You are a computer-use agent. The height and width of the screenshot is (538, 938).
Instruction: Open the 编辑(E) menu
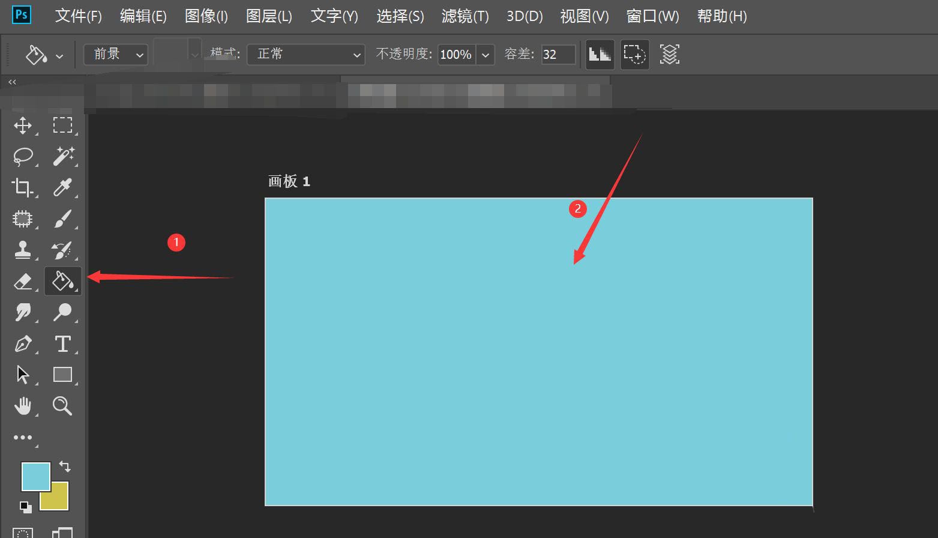pos(143,16)
